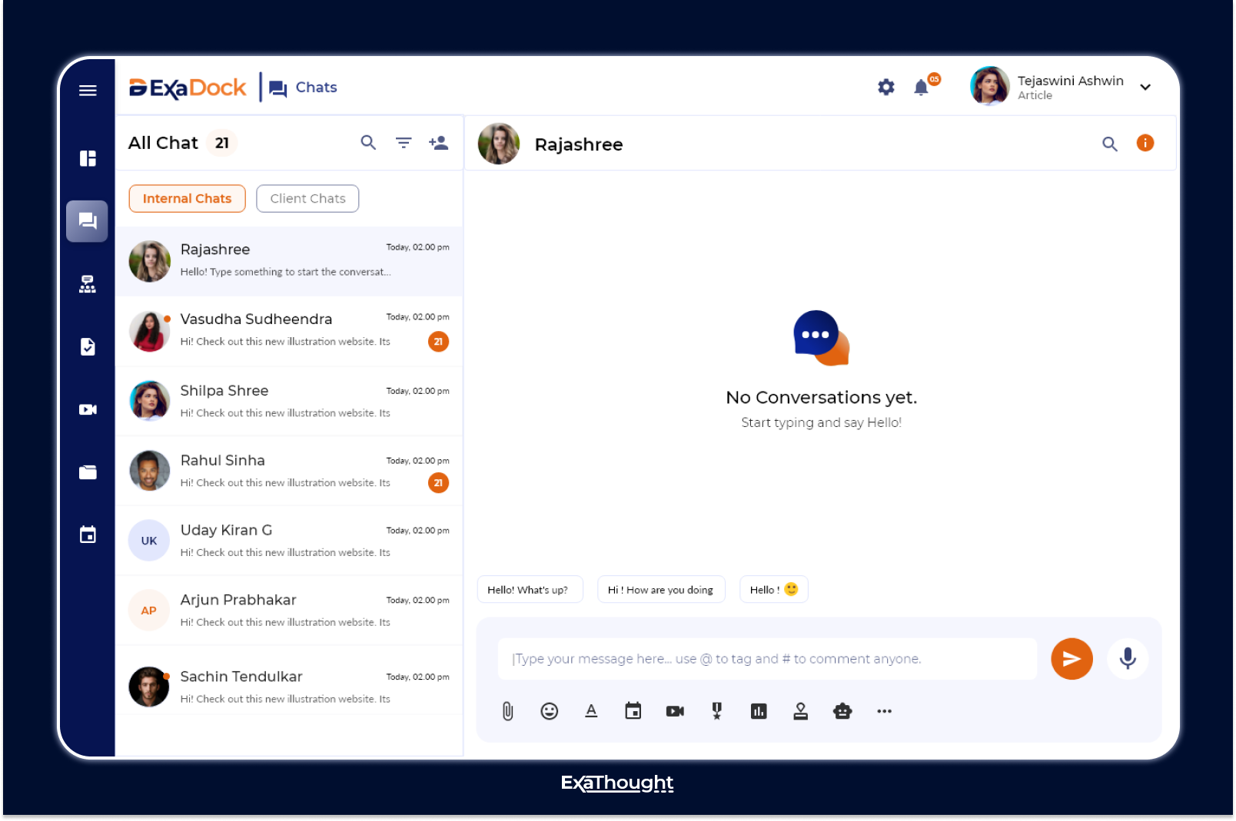
Task: Expand the Tejaswini Ashwin profile dropdown
Action: 1145,87
